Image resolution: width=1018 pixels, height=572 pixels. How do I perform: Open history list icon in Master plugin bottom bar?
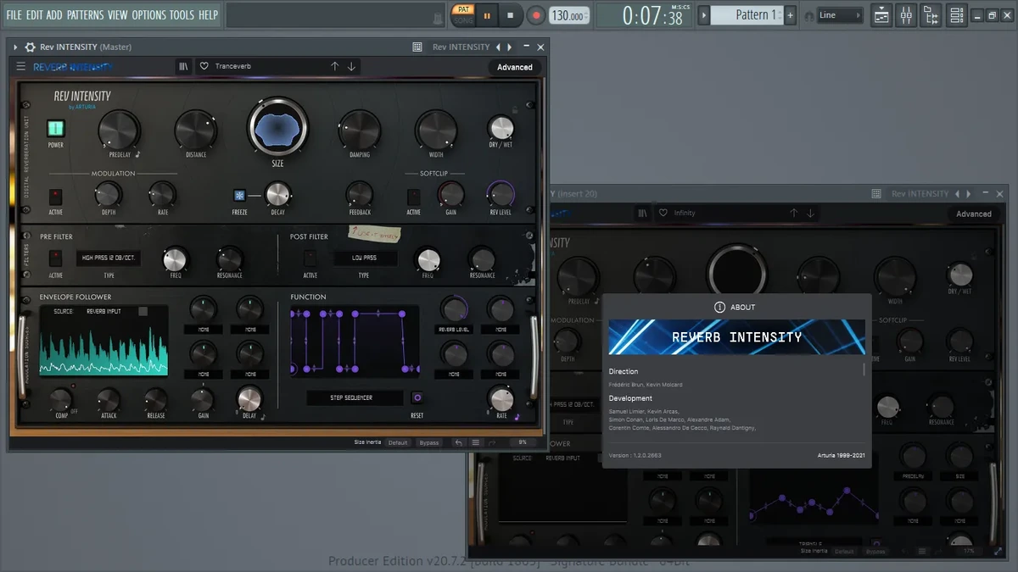click(x=476, y=442)
